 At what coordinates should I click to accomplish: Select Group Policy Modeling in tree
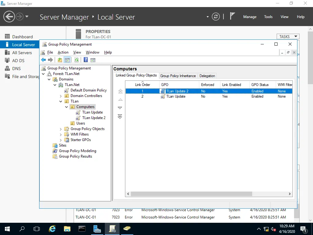pyautogui.click(x=77, y=151)
